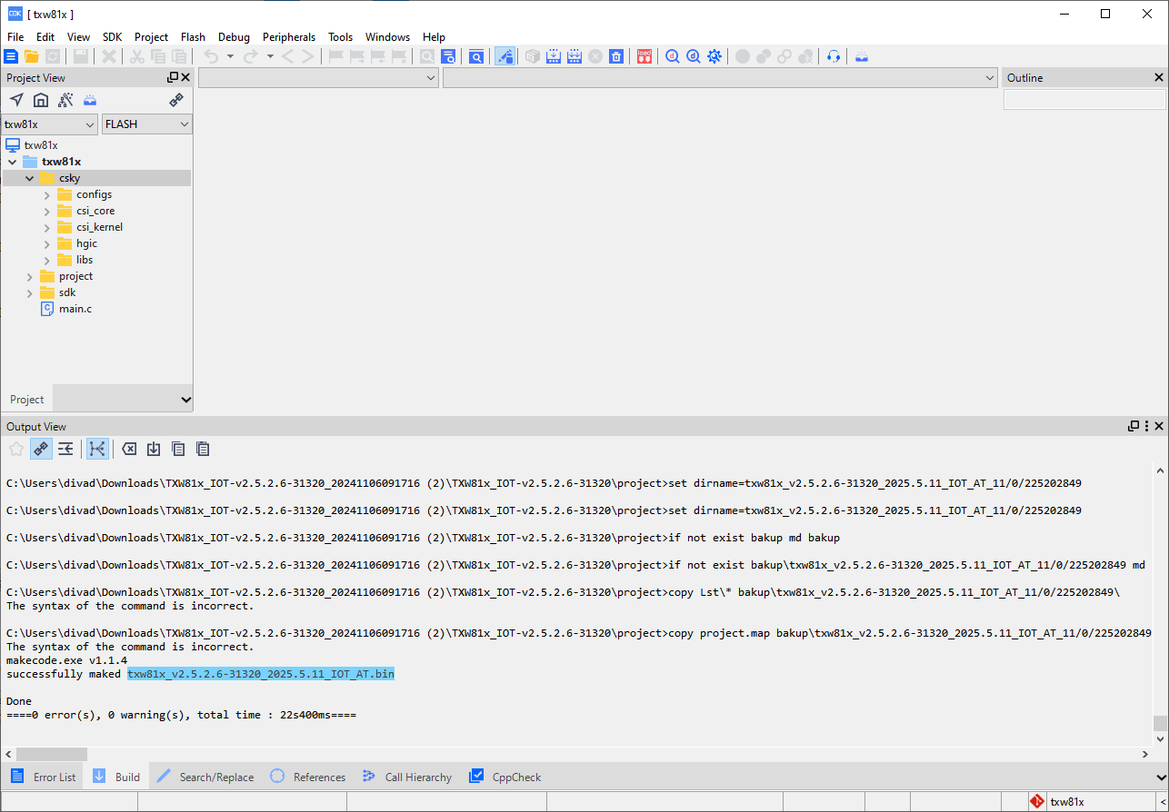Expand the csi_kernel folder
Image resolution: width=1169 pixels, height=812 pixels.
46,227
